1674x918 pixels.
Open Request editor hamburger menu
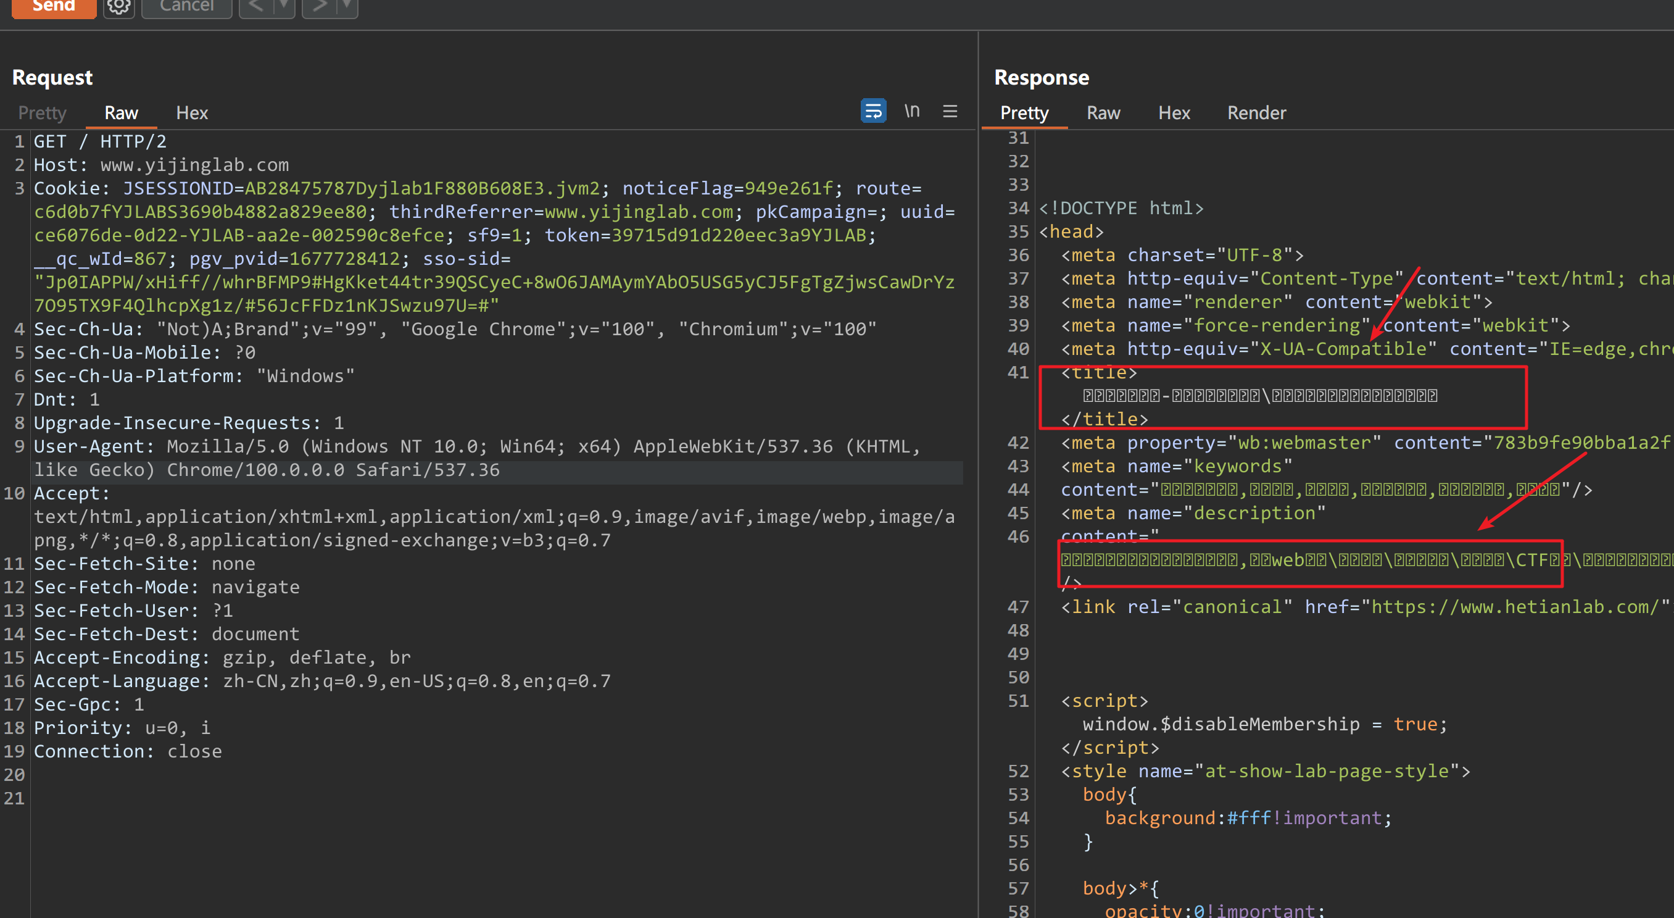tap(950, 111)
